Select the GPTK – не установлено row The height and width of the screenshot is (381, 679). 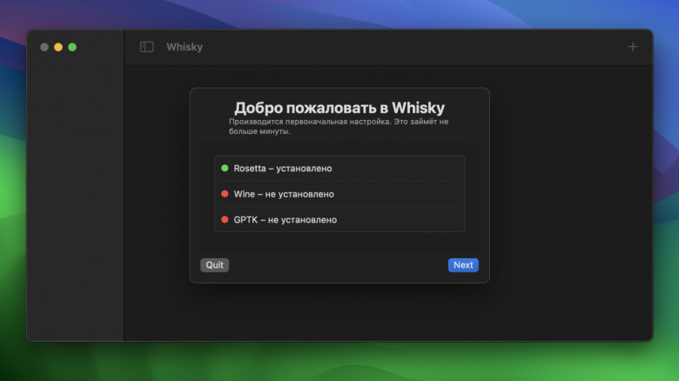tap(339, 219)
